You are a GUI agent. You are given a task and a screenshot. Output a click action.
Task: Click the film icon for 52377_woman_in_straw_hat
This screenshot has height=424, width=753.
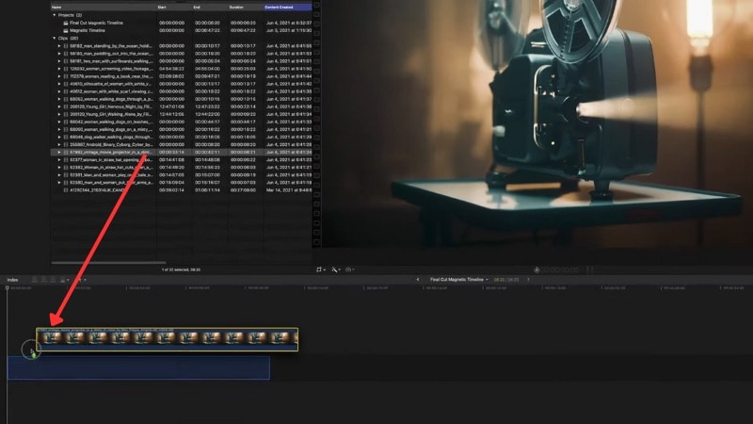point(66,159)
